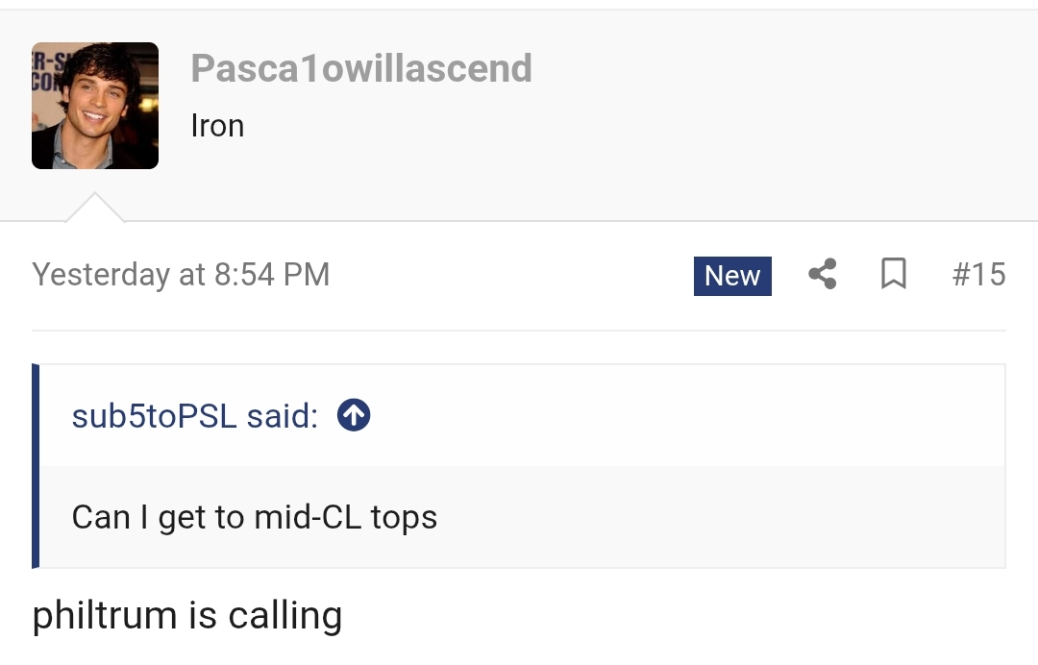The width and height of the screenshot is (1038, 665).
Task: Click the blue "New" badge
Action: (x=732, y=276)
